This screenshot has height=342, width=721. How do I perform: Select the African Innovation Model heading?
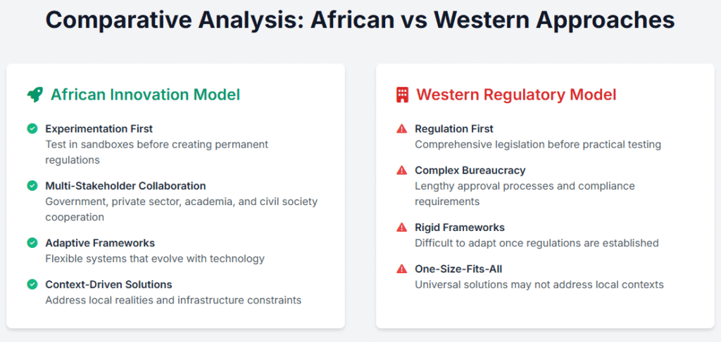coord(145,95)
